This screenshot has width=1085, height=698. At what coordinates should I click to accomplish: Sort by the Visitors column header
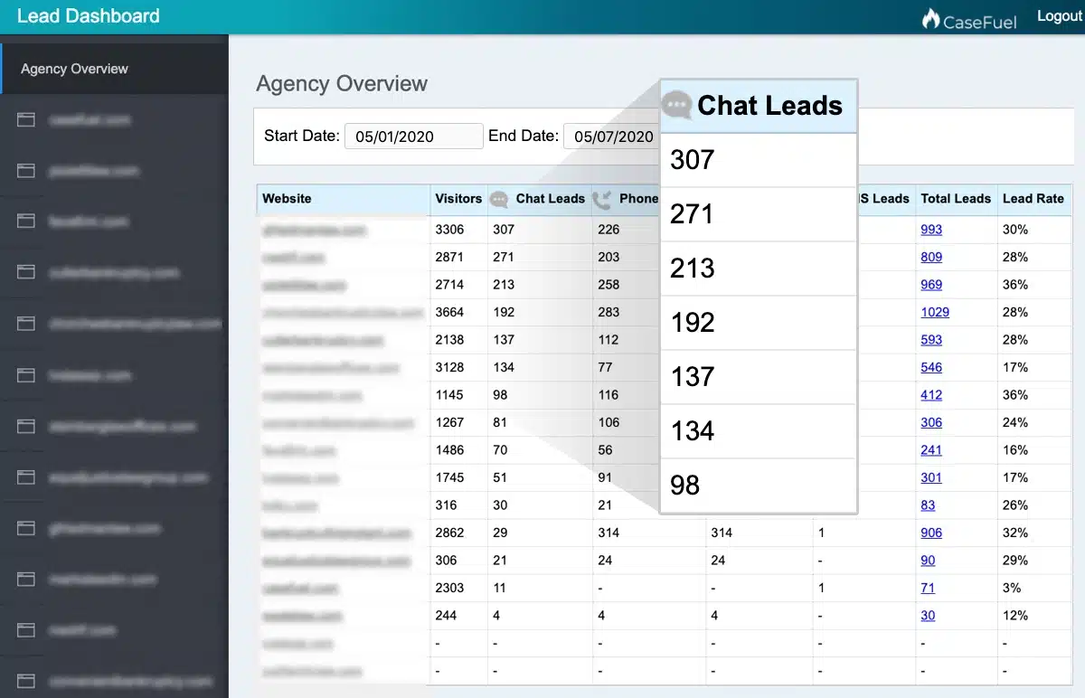458,199
